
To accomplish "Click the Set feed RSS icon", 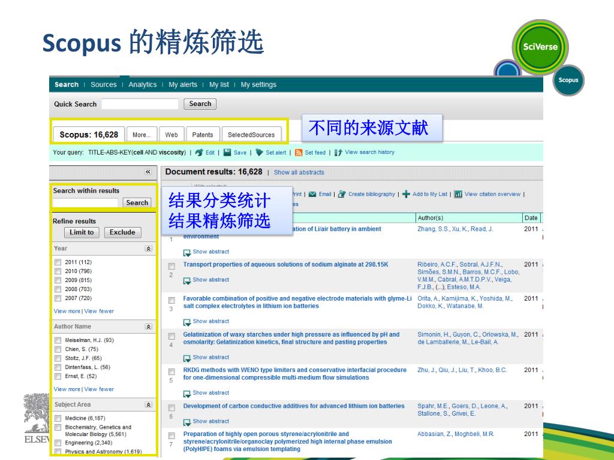I will (299, 153).
